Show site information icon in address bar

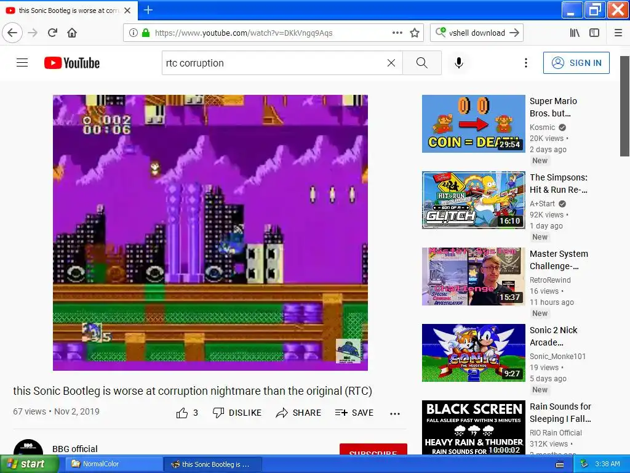point(133,33)
